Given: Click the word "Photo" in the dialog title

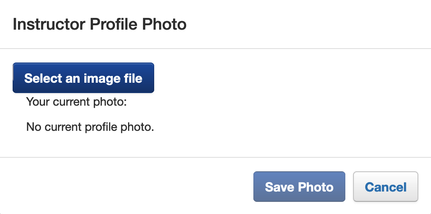Looking at the screenshot, I should 164,24.
